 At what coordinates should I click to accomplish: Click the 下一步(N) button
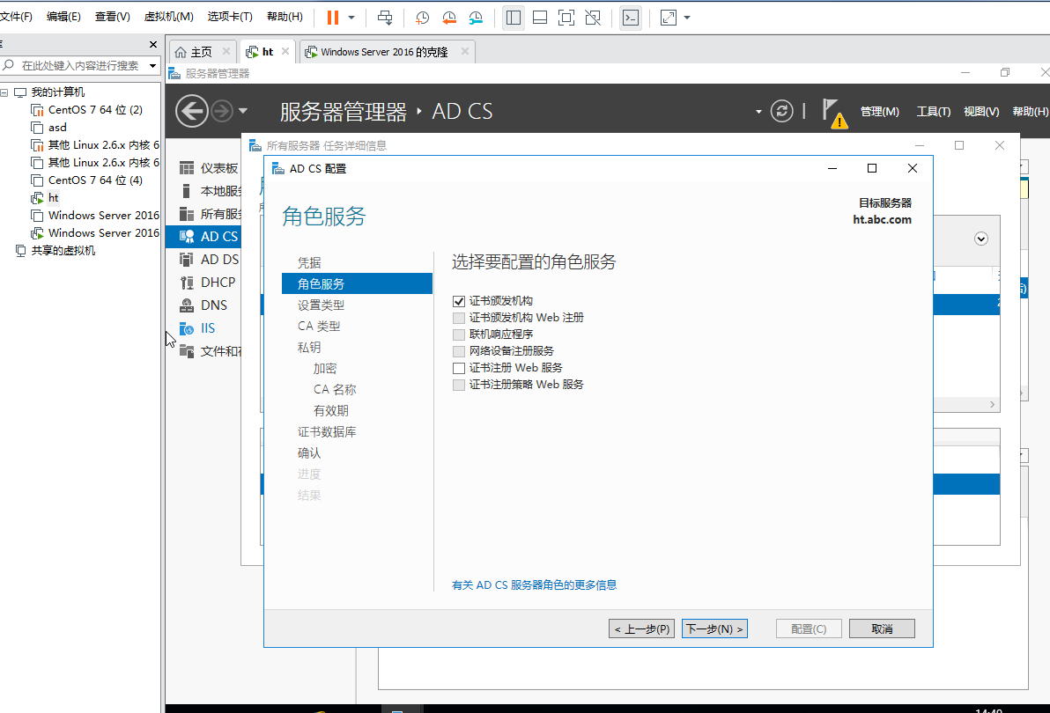tap(714, 628)
